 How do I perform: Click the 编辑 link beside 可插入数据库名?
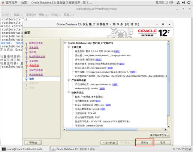pyautogui.click(x=103, y=109)
